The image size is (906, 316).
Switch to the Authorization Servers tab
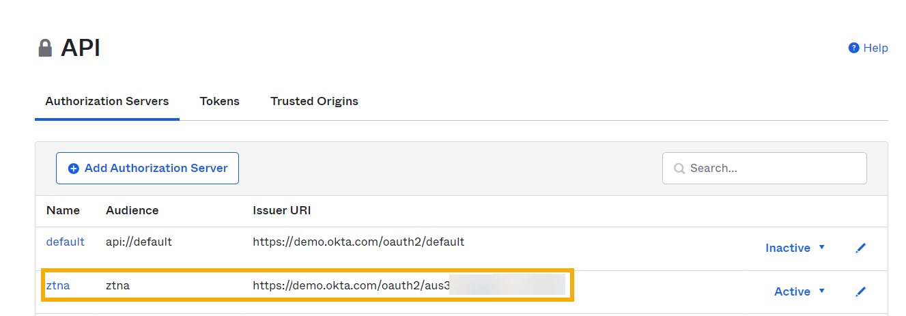[x=107, y=101]
